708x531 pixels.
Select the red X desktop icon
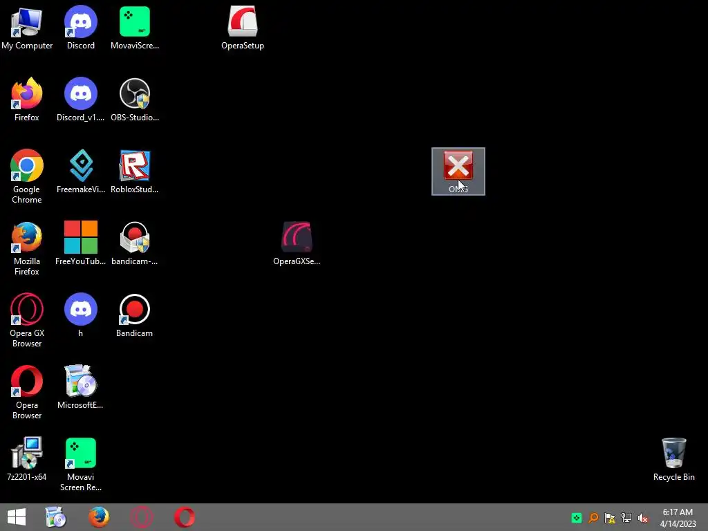point(458,171)
